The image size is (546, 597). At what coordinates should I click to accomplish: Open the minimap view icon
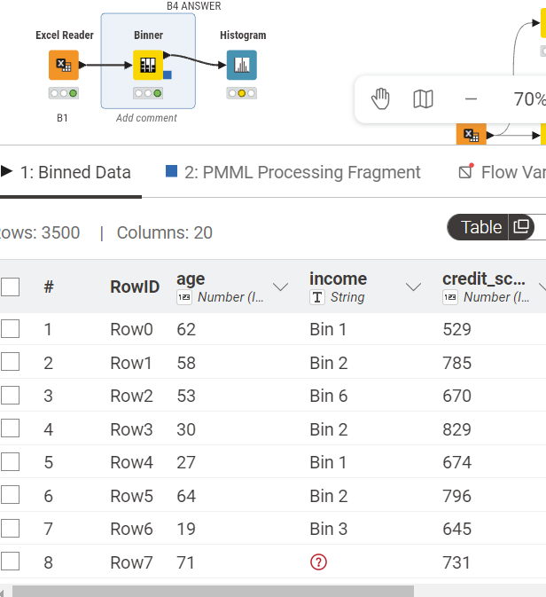click(424, 99)
